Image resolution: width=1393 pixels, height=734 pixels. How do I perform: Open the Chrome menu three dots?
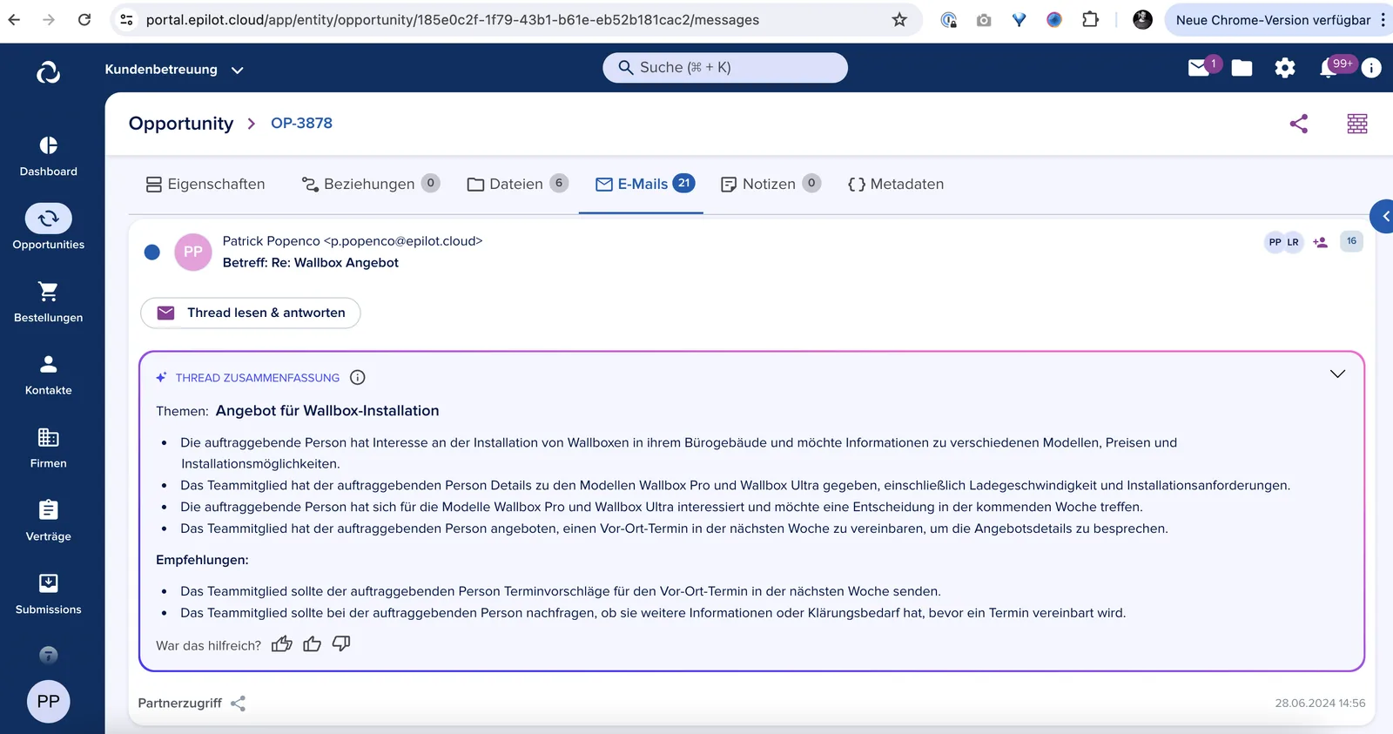tap(1383, 19)
